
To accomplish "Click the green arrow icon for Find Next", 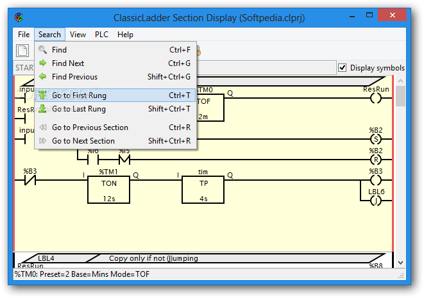I will click(x=43, y=63).
